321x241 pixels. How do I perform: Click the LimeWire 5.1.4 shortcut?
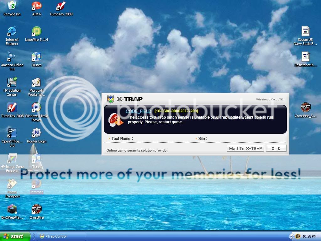[x=37, y=31]
